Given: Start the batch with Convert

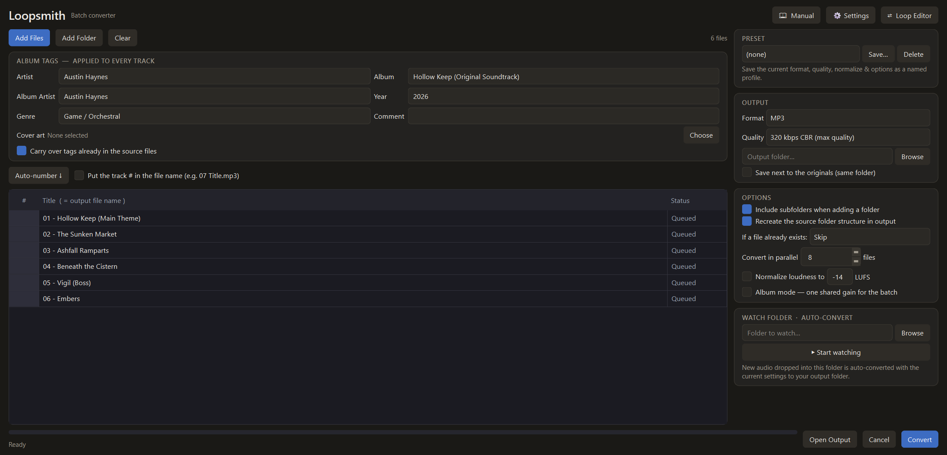Looking at the screenshot, I should pyautogui.click(x=919, y=440).
